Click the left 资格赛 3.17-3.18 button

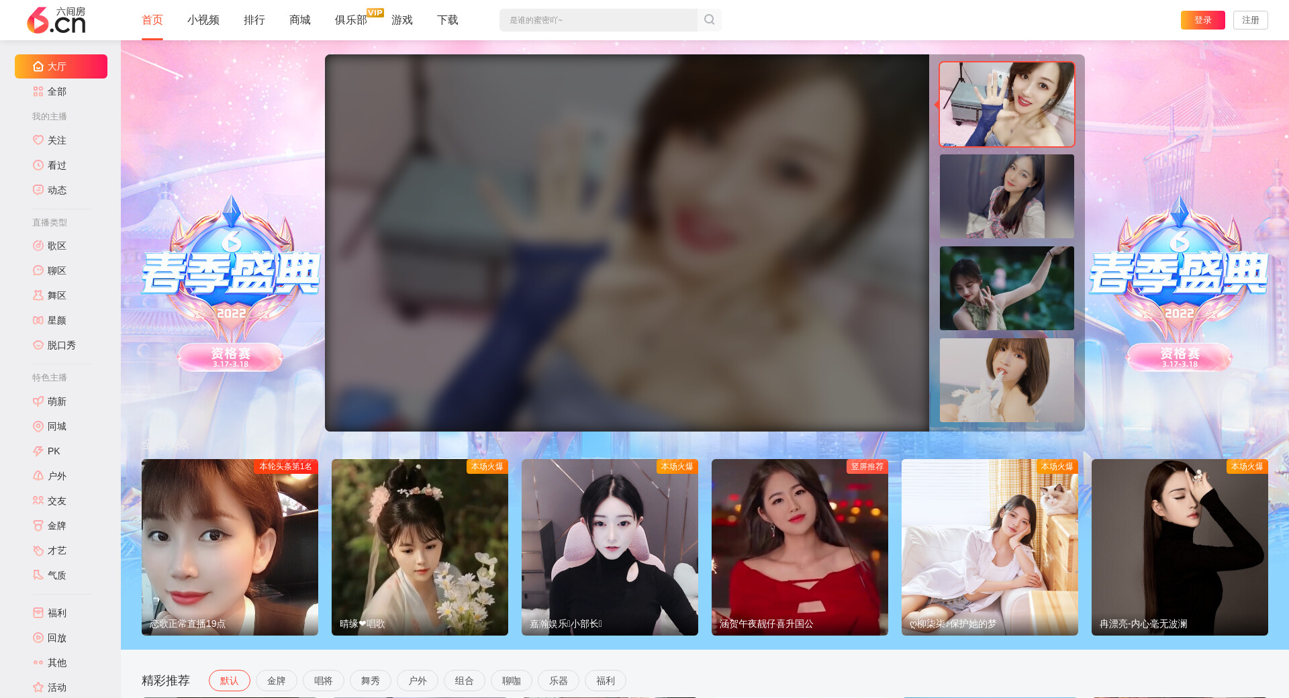pyautogui.click(x=230, y=357)
